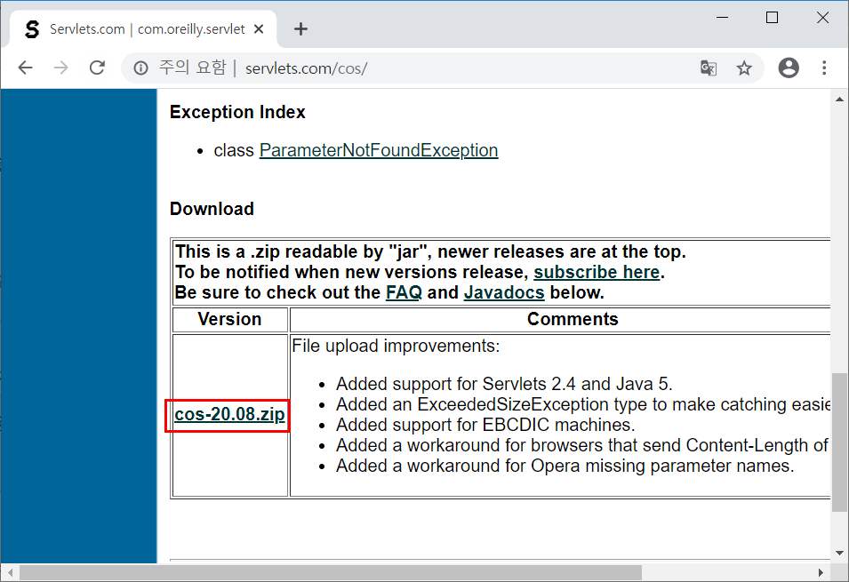Click the '주의 요함' security warning label
This screenshot has width=849, height=582.
[192, 68]
